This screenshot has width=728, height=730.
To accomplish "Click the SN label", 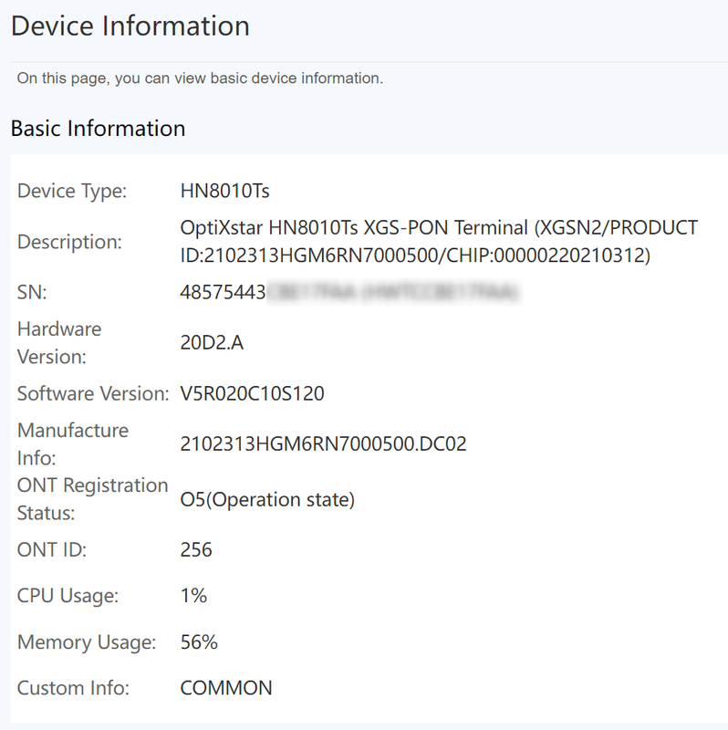I will tap(32, 292).
